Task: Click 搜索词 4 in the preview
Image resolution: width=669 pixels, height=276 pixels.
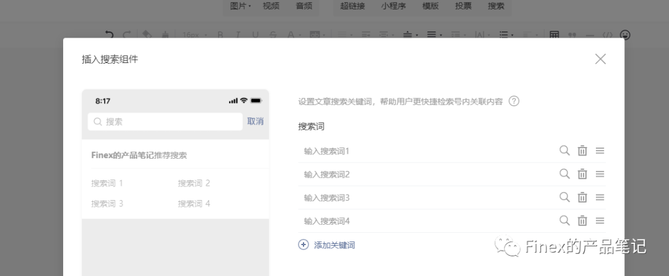Action: (194, 204)
